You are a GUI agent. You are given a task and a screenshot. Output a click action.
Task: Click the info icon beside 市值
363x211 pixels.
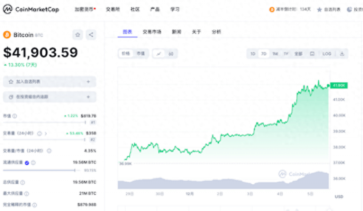click(x=15, y=116)
